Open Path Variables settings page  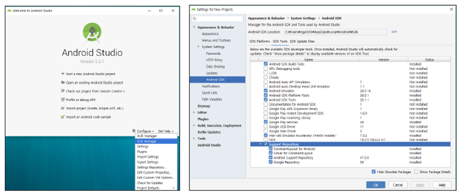pyautogui.click(x=212, y=99)
